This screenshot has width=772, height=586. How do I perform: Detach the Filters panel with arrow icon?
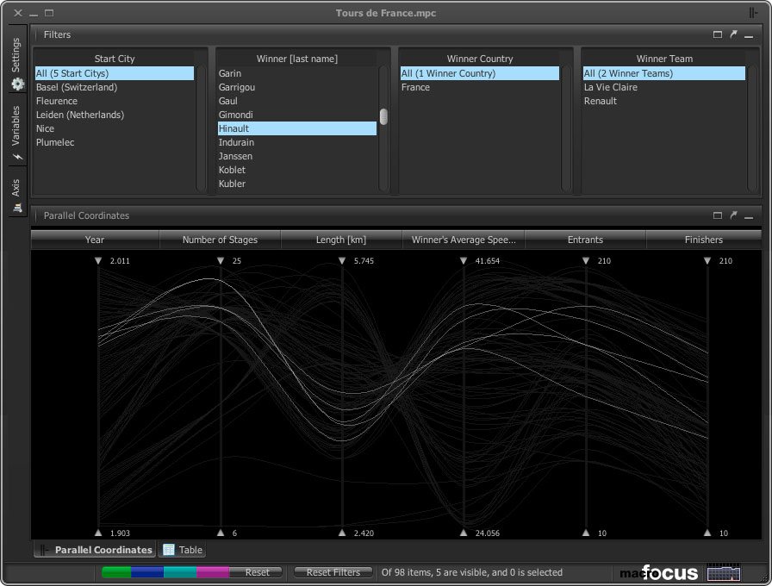pyautogui.click(x=733, y=35)
